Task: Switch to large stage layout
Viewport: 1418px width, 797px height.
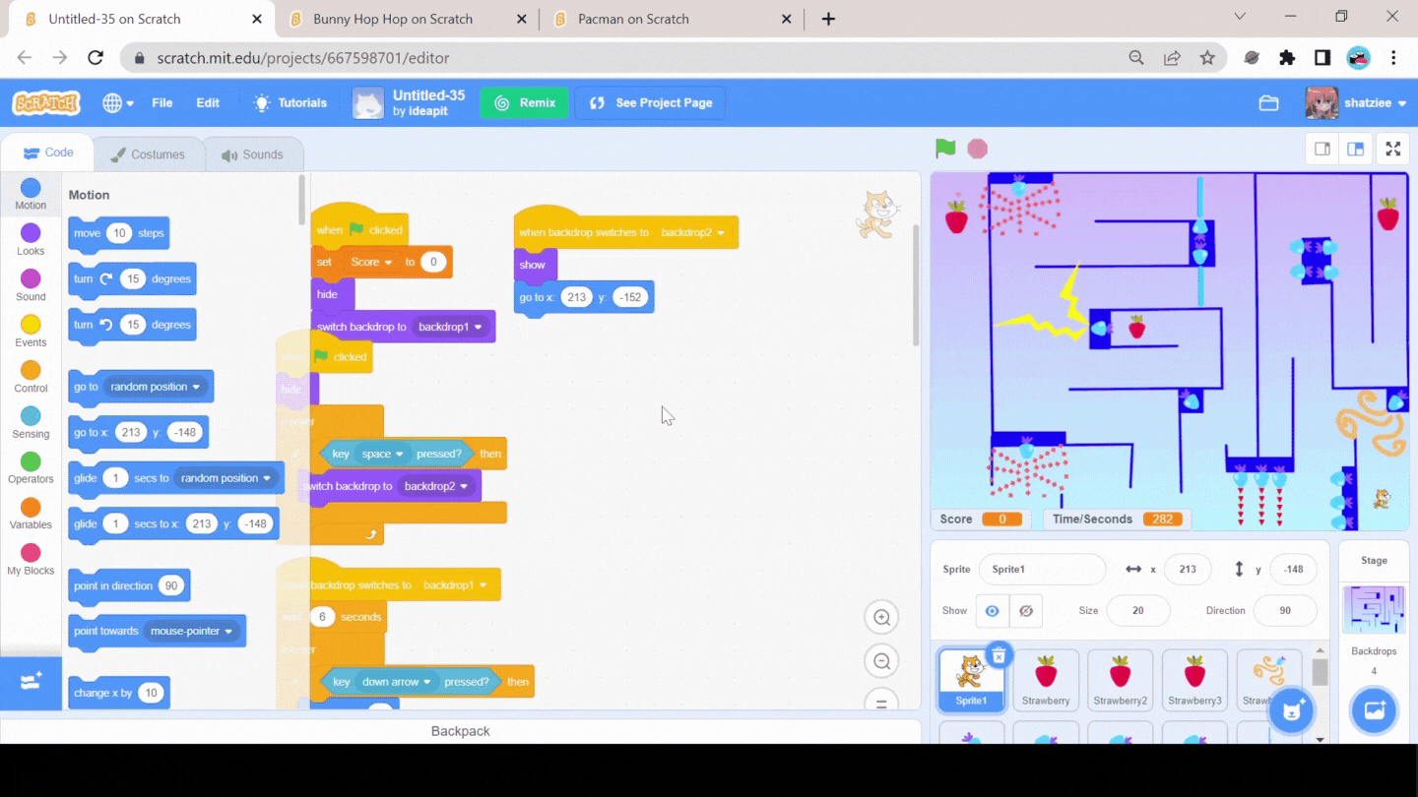Action: click(1356, 149)
